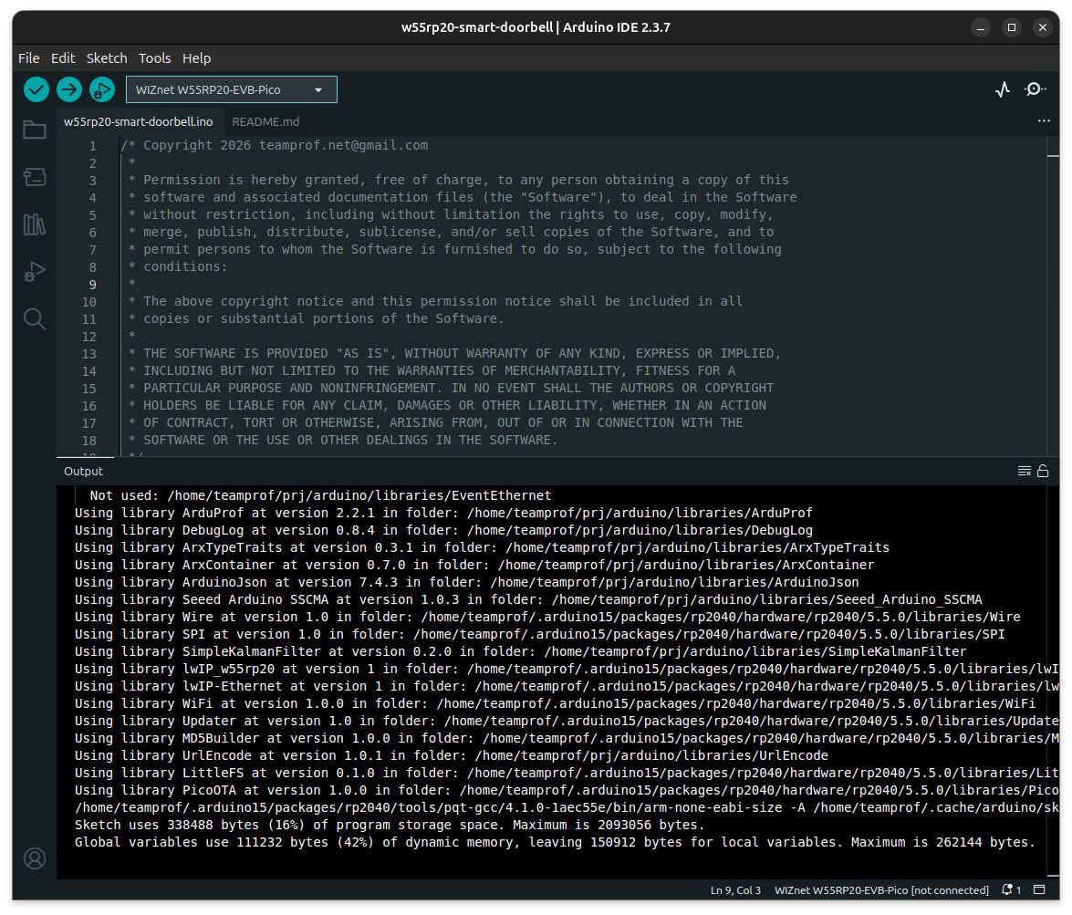Click the 'Sketch uses 338488 bytes' output line
This screenshot has width=1072, height=915.
coord(390,825)
